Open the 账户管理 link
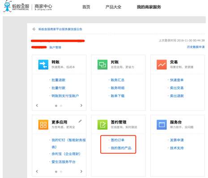The image size is (208, 178). (x=55, y=47)
